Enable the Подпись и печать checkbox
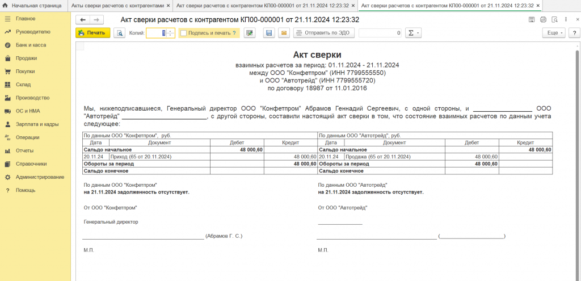The image size is (581, 281). [183, 33]
